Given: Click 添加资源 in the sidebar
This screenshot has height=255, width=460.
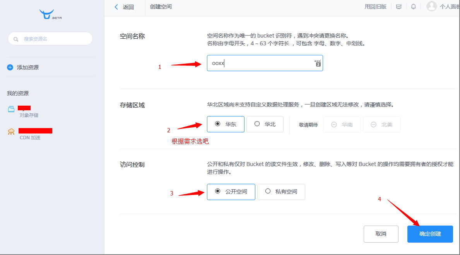Looking at the screenshot, I should coord(27,67).
